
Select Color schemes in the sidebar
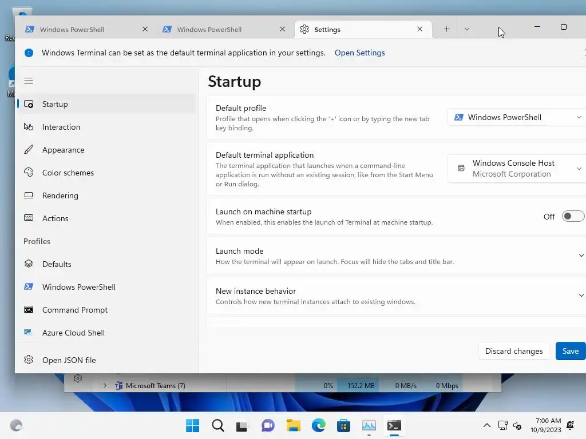(106, 173)
